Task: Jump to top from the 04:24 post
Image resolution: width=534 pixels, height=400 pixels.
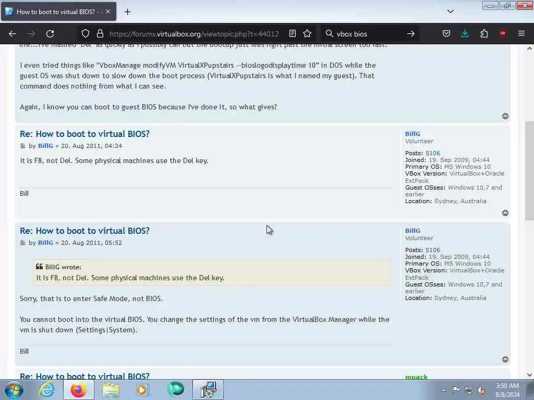Action: [505, 213]
